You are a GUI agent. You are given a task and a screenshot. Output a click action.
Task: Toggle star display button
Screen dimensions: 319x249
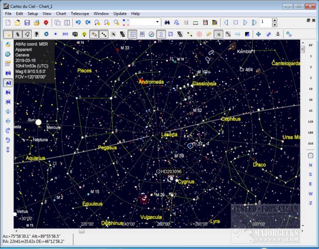[x=8, y=34]
